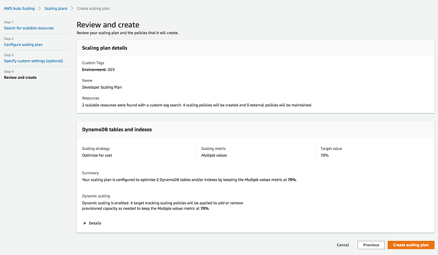
Task: Click the Review and create page heading
Action: (108, 25)
